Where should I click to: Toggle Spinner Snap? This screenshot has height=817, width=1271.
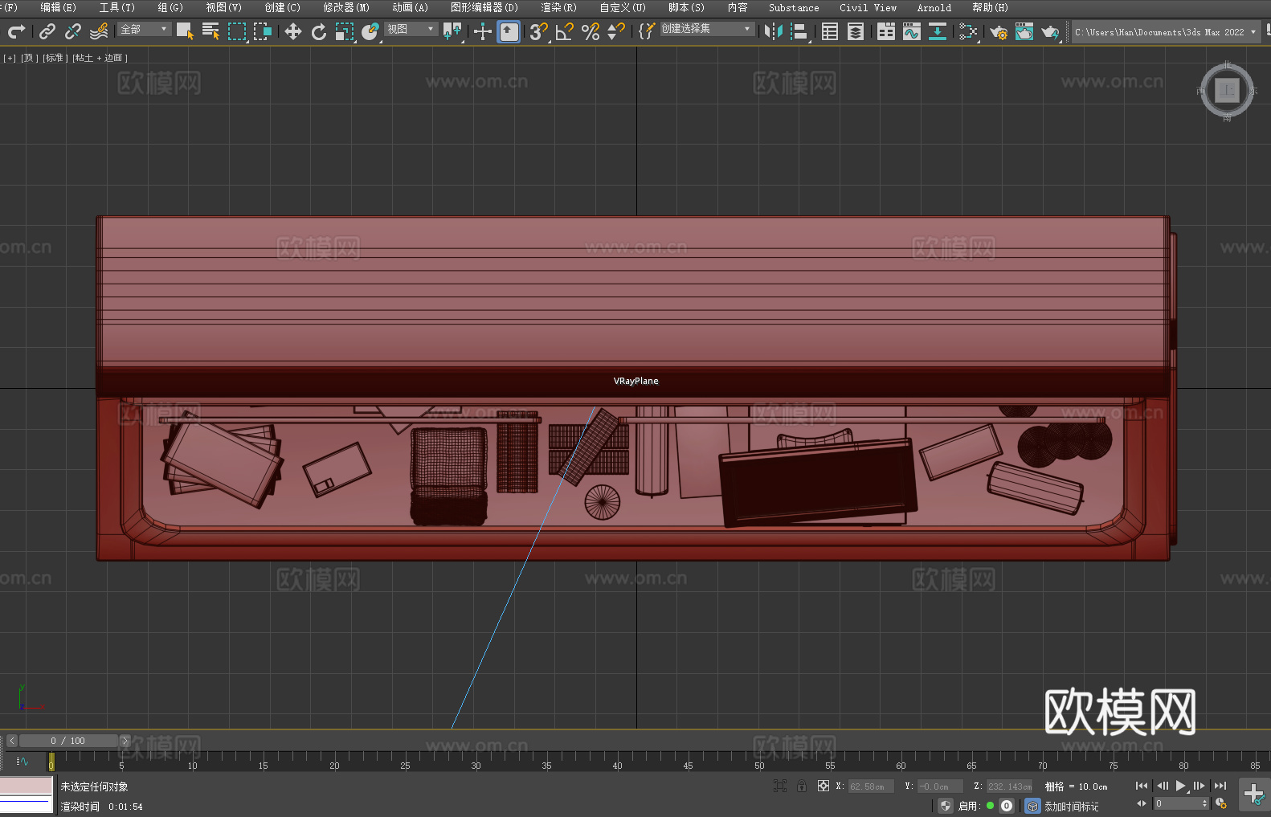(616, 31)
